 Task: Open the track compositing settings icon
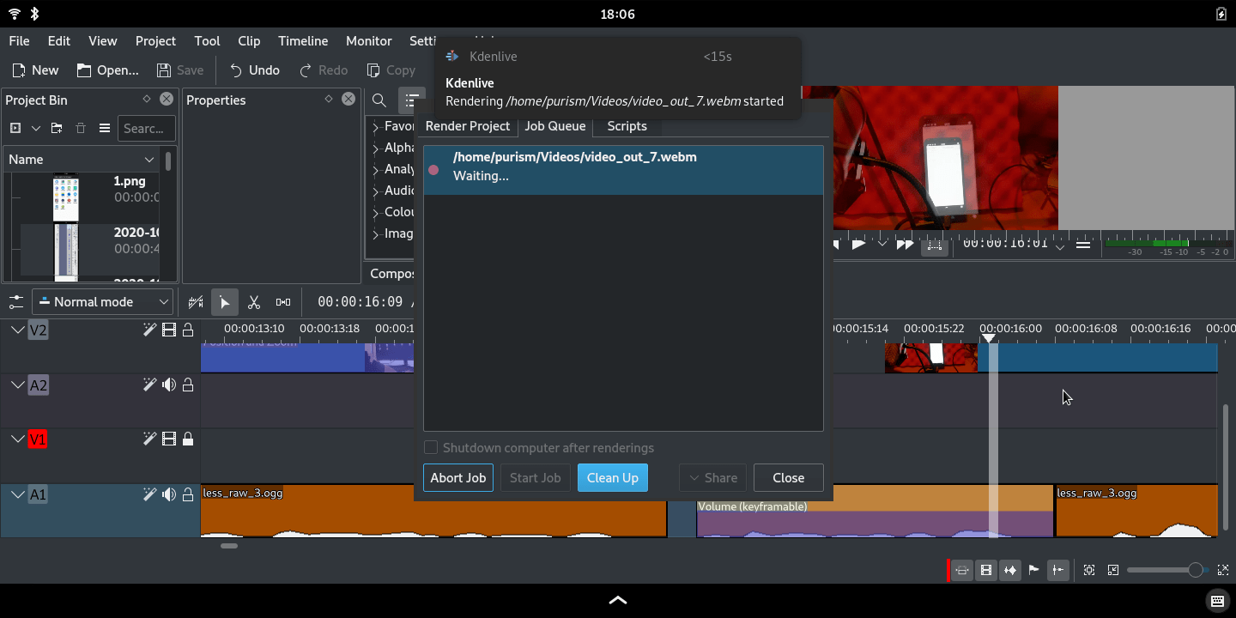(196, 302)
